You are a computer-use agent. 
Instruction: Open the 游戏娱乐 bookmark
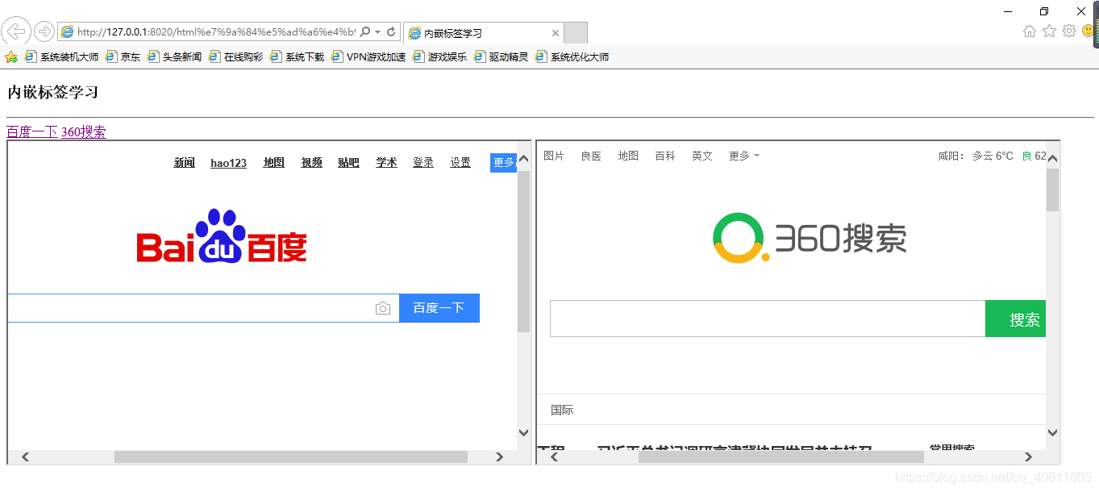pos(439,57)
